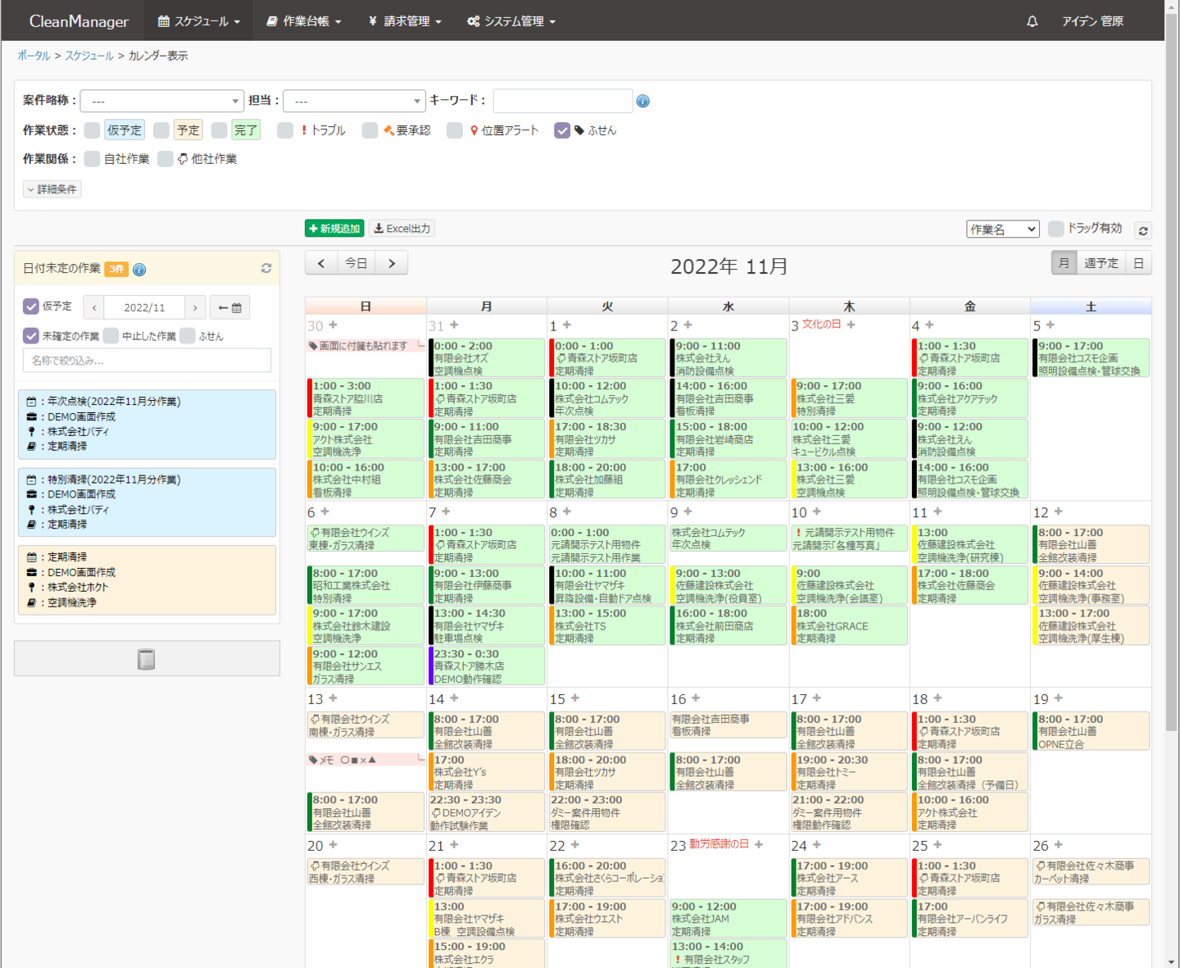Click the trash can drop area
This screenshot has height=968, width=1180.
147,659
